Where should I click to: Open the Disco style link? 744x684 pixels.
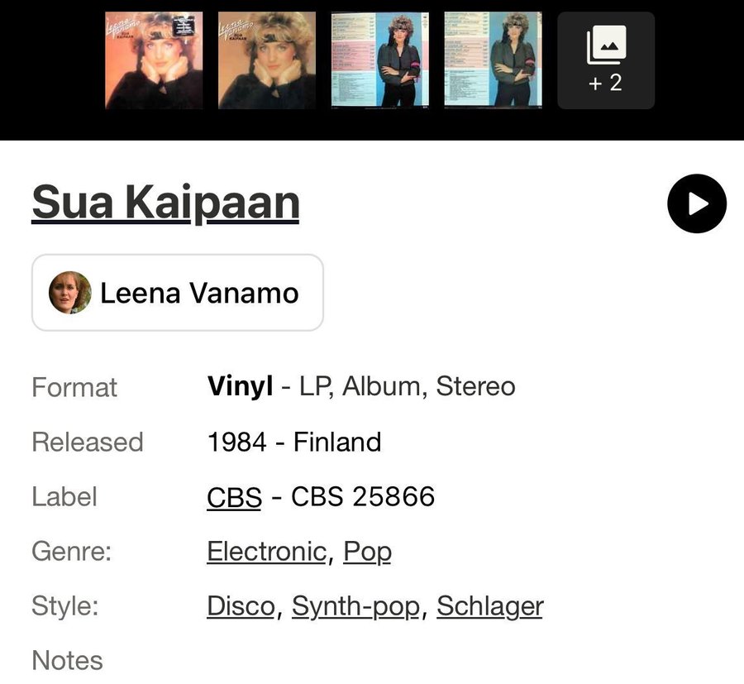pyautogui.click(x=240, y=606)
